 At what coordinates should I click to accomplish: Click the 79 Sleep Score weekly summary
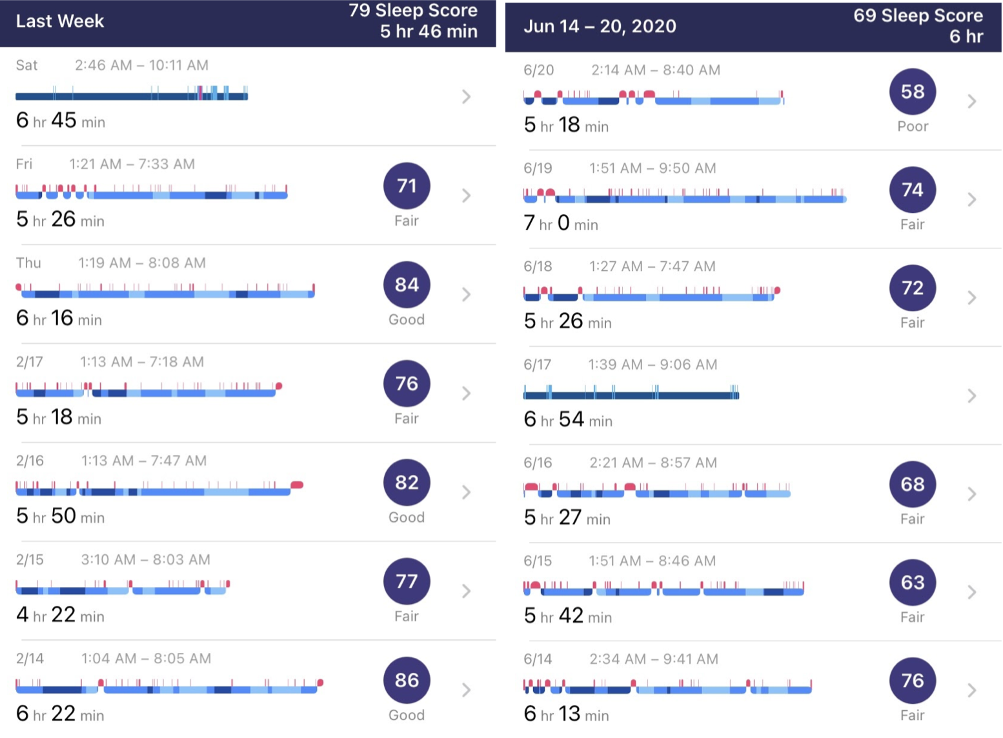coord(413,21)
